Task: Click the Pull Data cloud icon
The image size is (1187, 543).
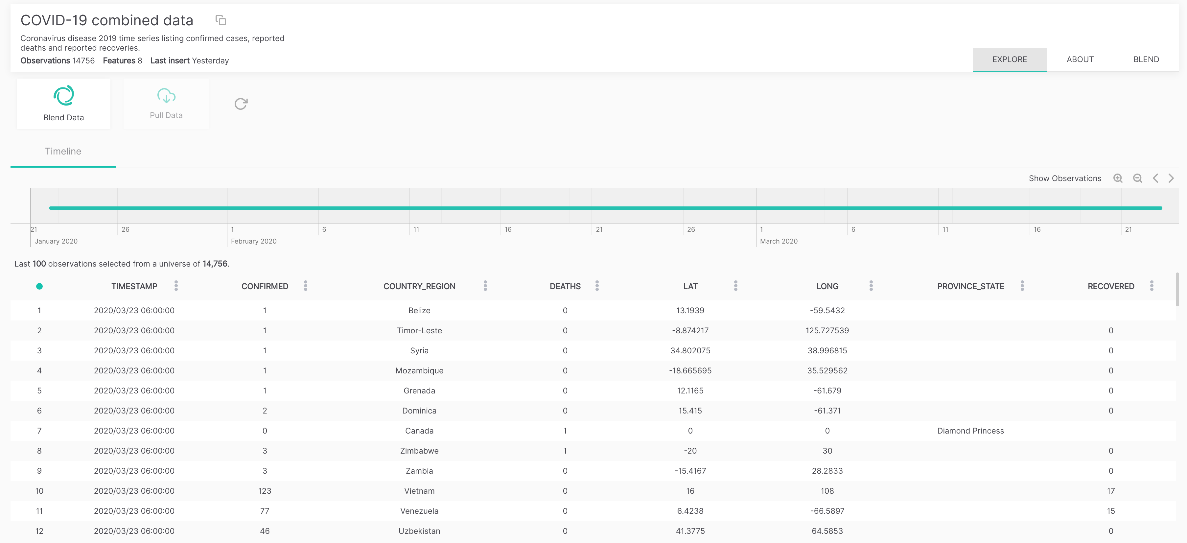Action: click(166, 96)
